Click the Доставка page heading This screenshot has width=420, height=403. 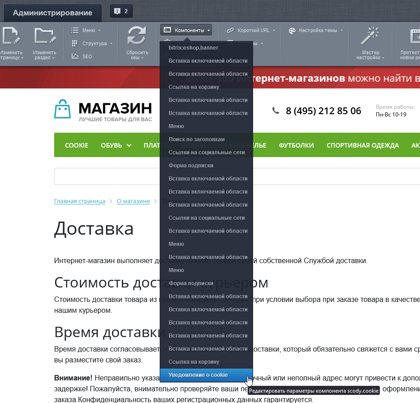click(94, 228)
